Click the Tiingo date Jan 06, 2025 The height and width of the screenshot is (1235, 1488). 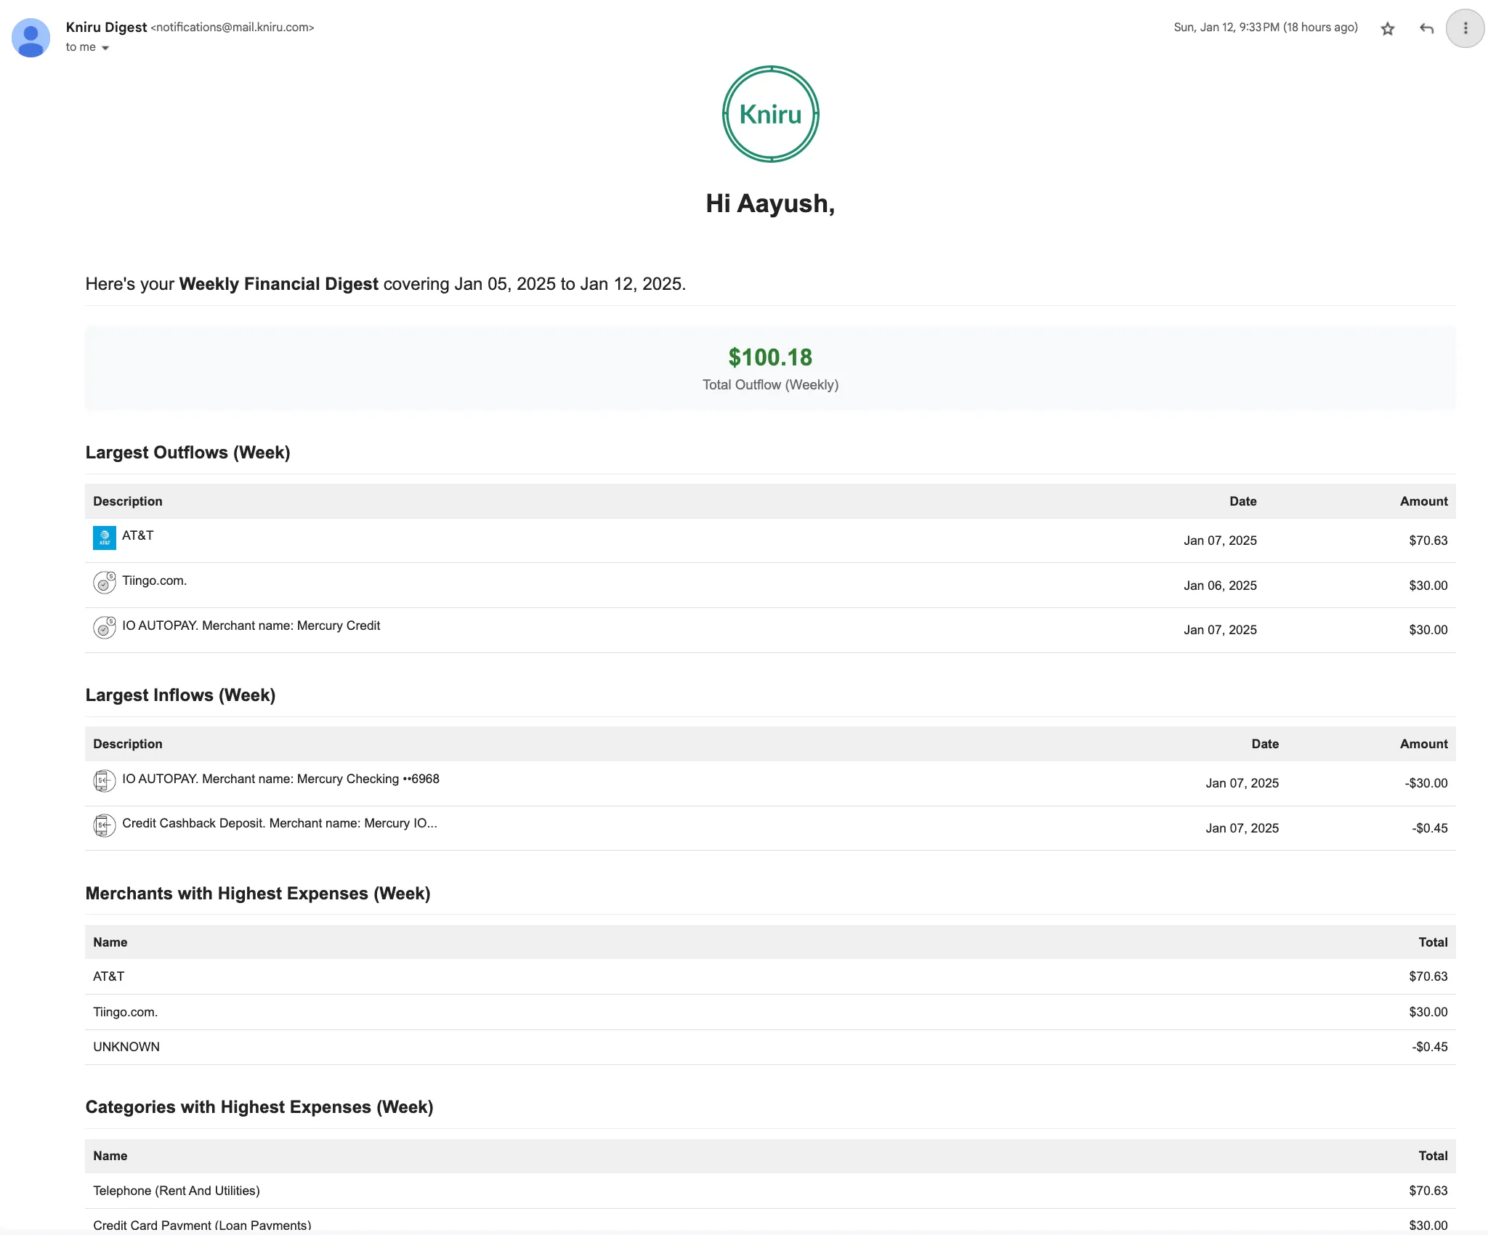click(x=1220, y=586)
